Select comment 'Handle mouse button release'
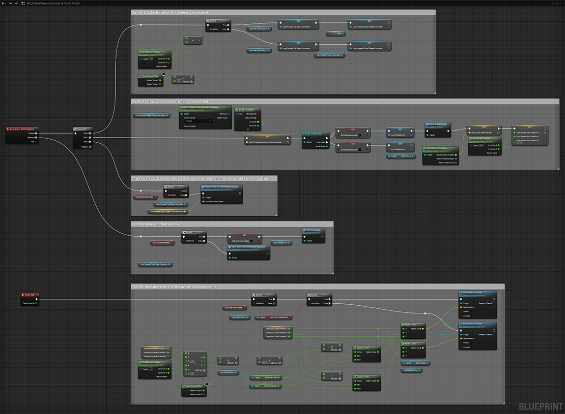 coord(232,224)
